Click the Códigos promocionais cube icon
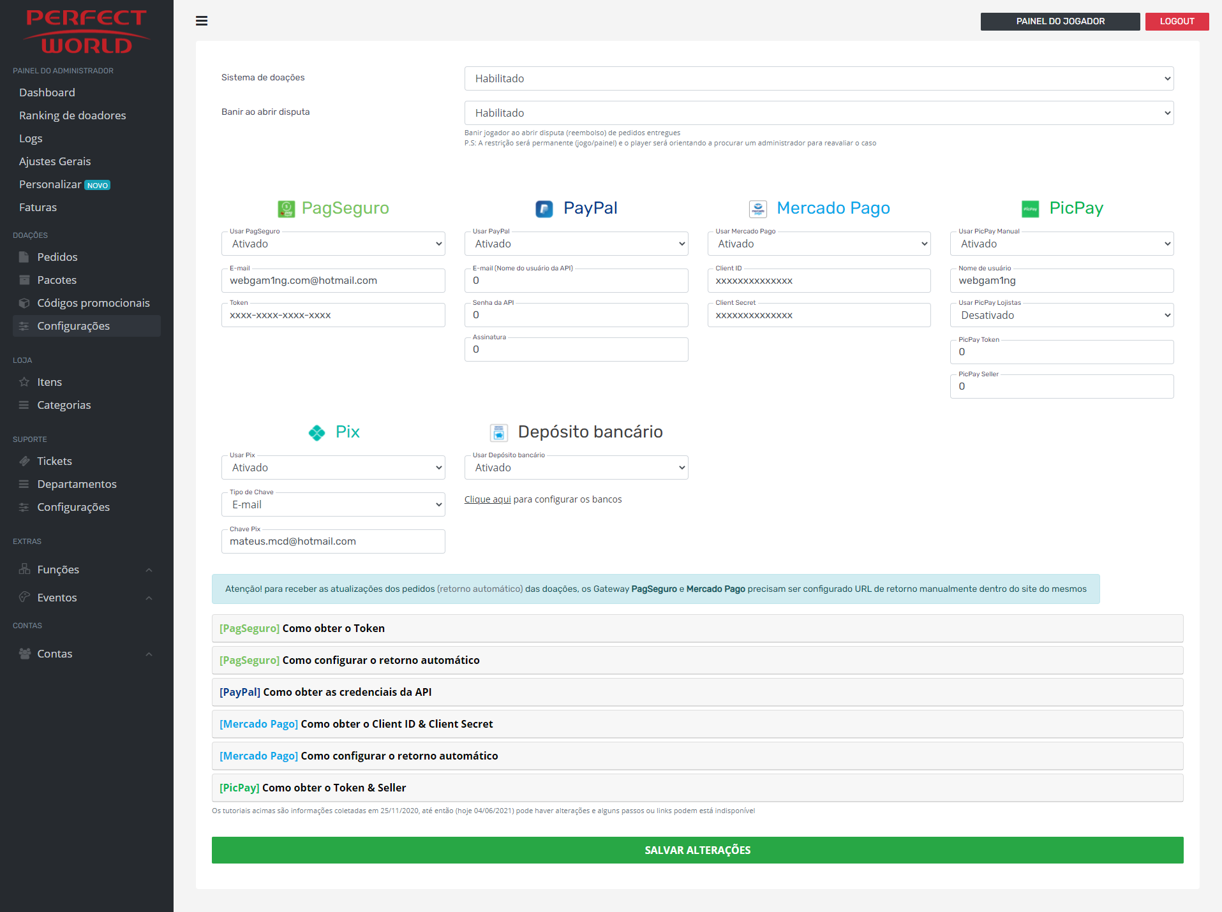 tap(24, 303)
